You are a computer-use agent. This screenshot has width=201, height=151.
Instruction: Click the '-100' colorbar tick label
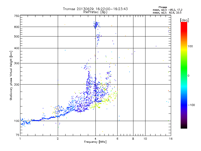coord(191,105)
